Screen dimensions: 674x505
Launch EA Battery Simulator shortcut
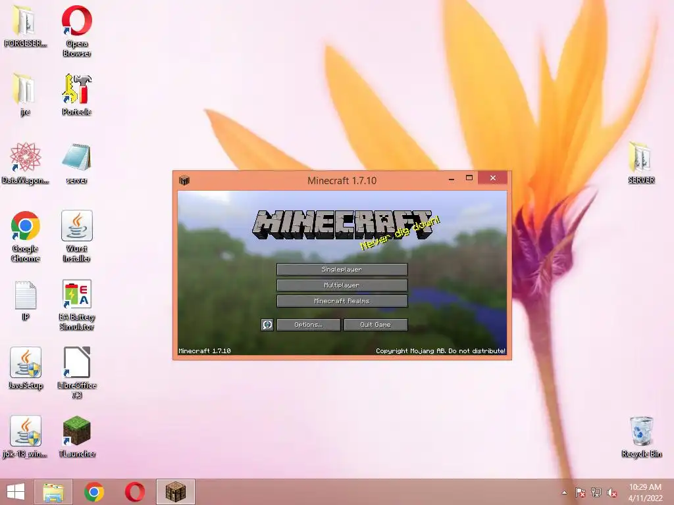coord(77,305)
